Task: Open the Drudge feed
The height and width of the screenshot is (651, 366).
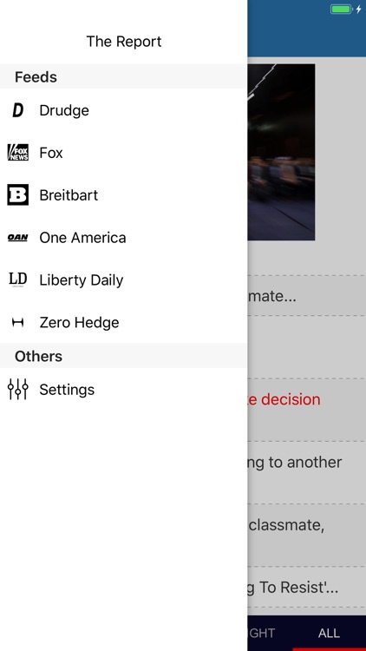Action: click(124, 110)
